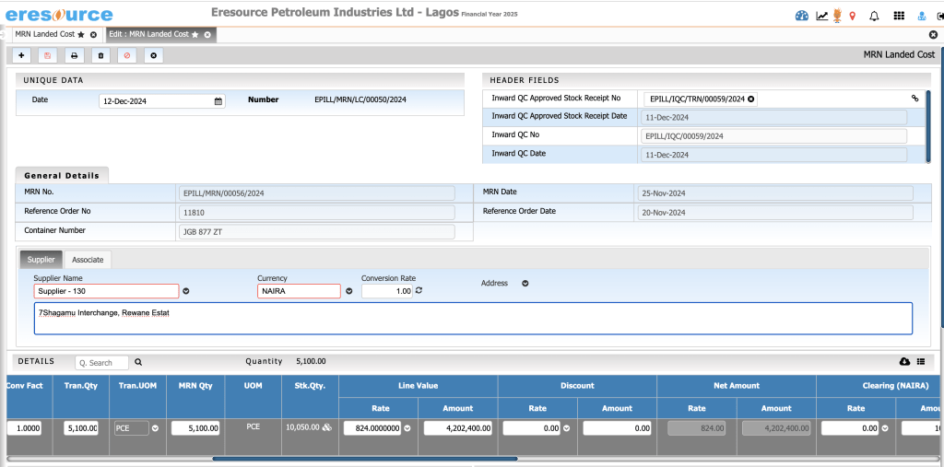Open the line chart analytics icon
The width and height of the screenshot is (944, 467).
click(x=821, y=16)
